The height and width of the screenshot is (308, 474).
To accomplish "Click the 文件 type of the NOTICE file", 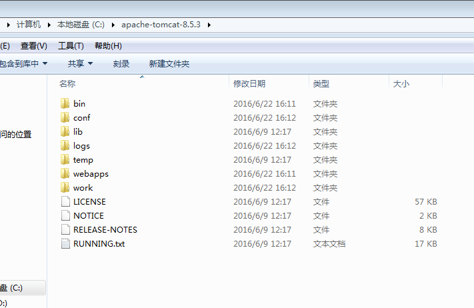I will [321, 215].
